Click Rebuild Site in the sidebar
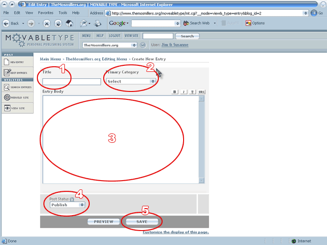The width and height of the screenshot is (327, 245). (18, 98)
